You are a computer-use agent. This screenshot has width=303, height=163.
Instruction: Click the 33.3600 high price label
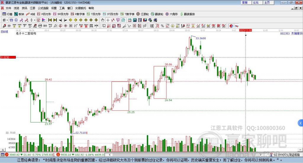click(x=201, y=38)
